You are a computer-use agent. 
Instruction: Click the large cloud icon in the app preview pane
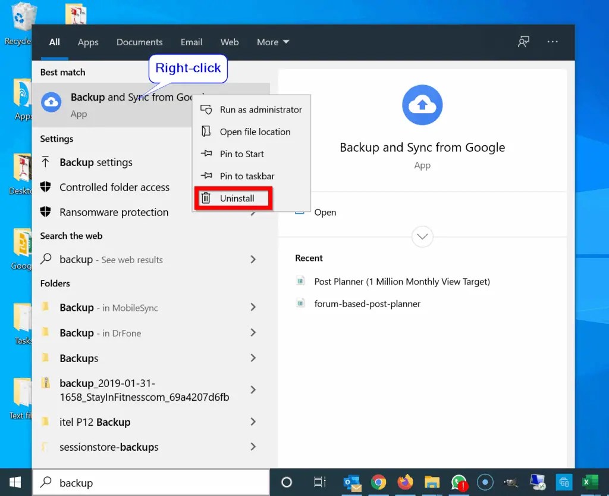[422, 104]
